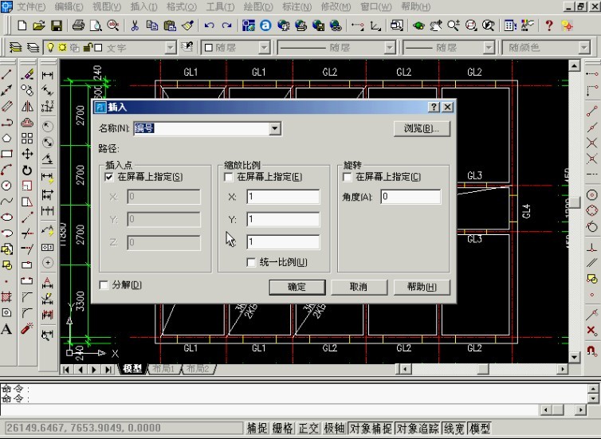Toggle 极轴 polar tracking
The width and height of the screenshot is (601, 439).
point(334,428)
